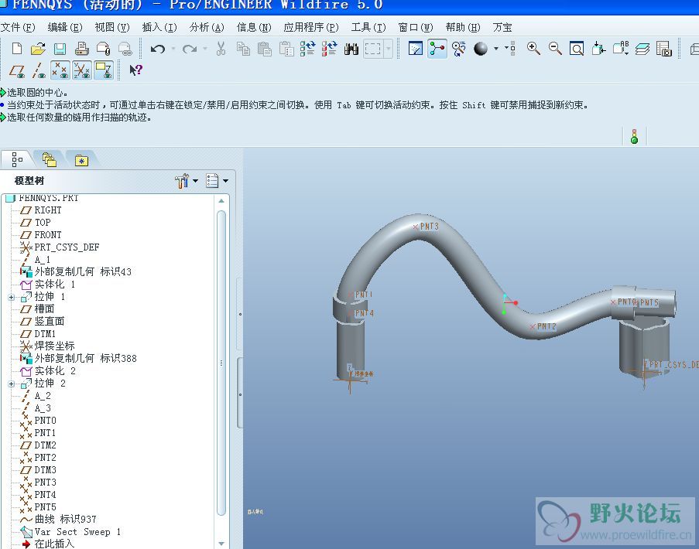Open the 插入(I) menu
The width and height of the screenshot is (699, 549).
coord(159,28)
